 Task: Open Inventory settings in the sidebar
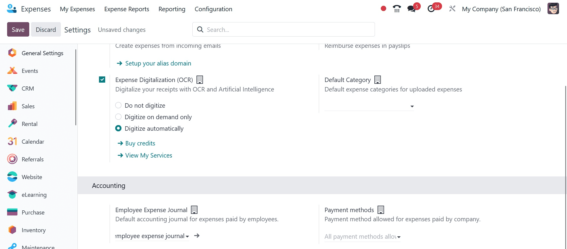tap(38, 230)
